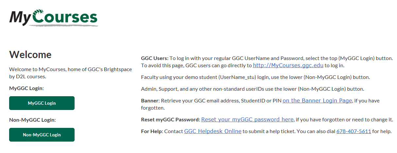Click the bold 'Banner' label
The image size is (397, 153).
pyautogui.click(x=150, y=101)
